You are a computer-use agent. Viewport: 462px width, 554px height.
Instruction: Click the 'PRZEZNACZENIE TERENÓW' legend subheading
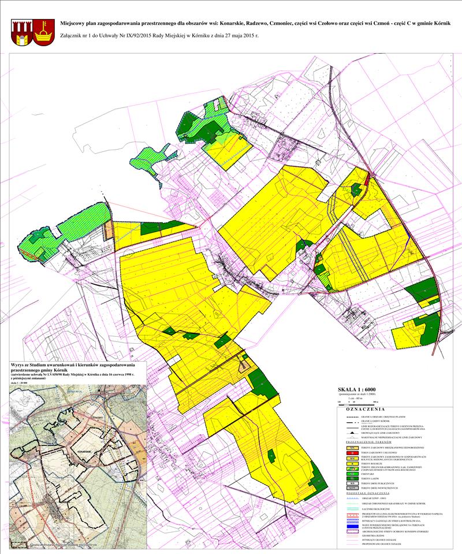pyautogui.click(x=369, y=442)
